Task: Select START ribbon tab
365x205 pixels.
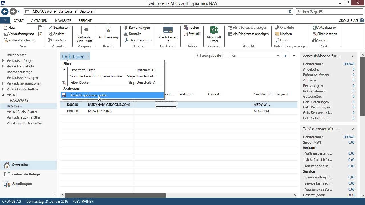Action: [19, 20]
